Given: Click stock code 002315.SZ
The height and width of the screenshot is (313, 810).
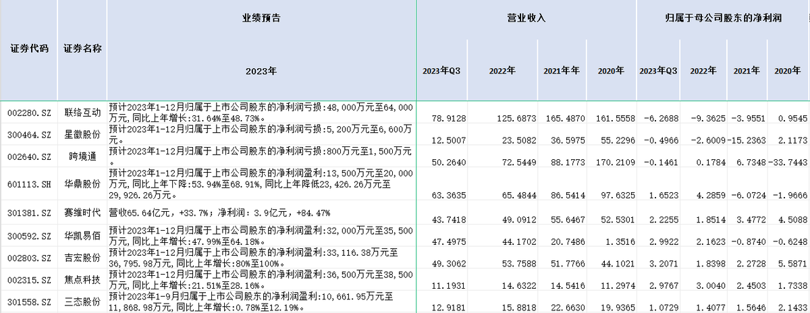Looking at the screenshot, I should click(x=29, y=280).
